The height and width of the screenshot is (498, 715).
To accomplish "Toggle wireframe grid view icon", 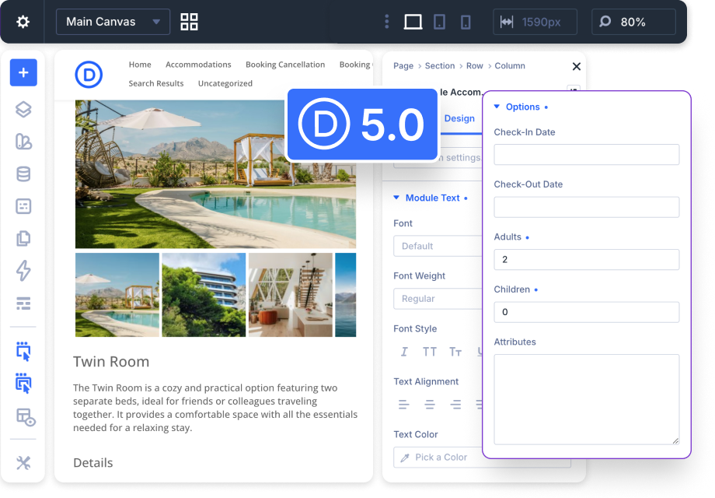I will click(x=189, y=22).
